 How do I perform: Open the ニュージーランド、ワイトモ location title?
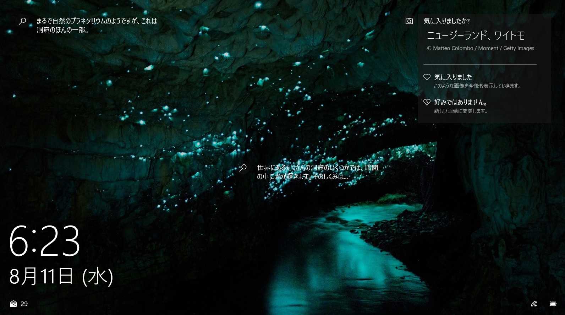pyautogui.click(x=475, y=36)
